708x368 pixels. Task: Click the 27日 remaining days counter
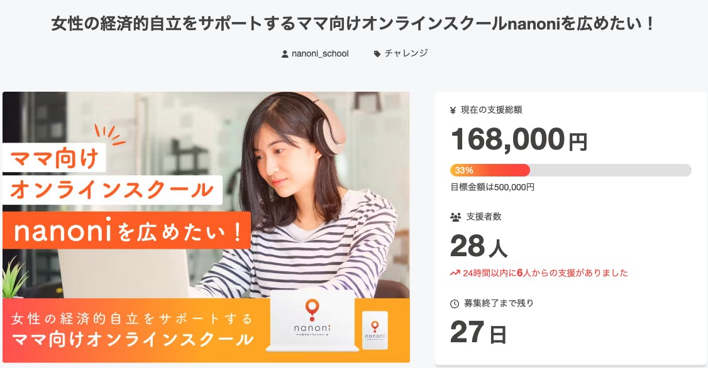point(478,332)
